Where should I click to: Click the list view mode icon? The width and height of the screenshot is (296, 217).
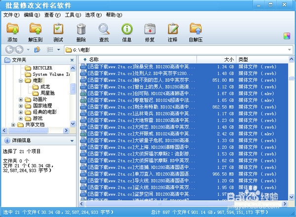(50, 50)
